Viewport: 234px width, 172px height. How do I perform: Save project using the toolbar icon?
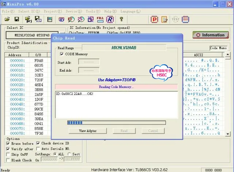click(x=38, y=19)
